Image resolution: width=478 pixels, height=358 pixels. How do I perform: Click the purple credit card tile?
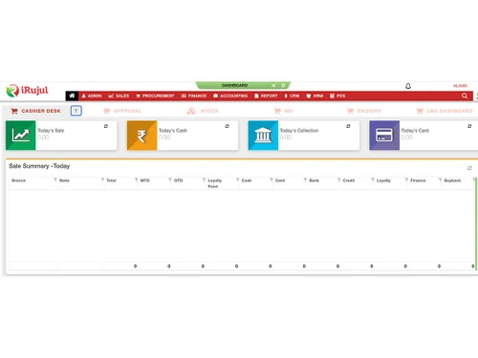click(x=384, y=136)
